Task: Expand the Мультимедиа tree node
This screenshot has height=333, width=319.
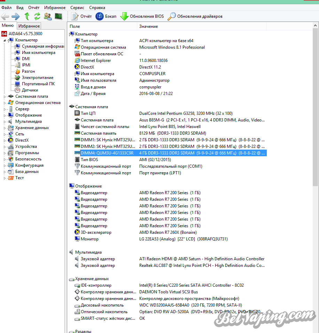Action: [5, 122]
